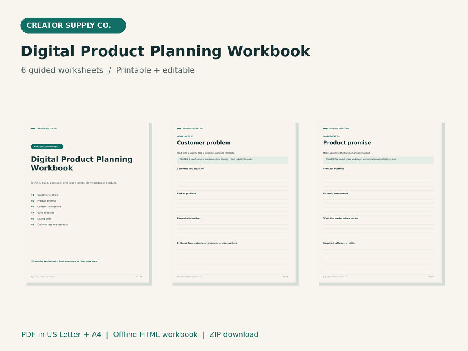Click CREATOR SUPPLY CO. logo on Customer problem page

tap(190, 128)
